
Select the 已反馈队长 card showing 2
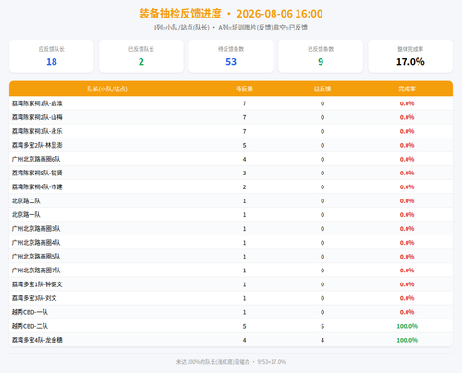click(141, 56)
